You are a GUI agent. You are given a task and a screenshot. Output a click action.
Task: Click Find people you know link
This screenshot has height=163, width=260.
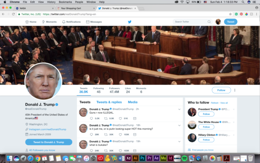click(x=203, y=150)
